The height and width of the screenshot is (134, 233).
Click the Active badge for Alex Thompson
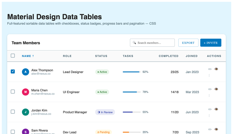click(x=102, y=72)
